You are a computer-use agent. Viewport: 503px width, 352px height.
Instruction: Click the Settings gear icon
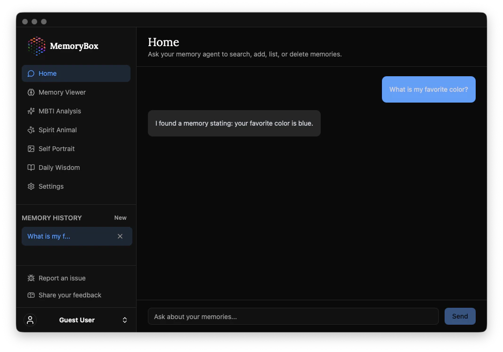click(x=31, y=186)
